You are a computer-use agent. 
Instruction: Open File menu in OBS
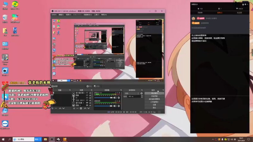point(54,15)
